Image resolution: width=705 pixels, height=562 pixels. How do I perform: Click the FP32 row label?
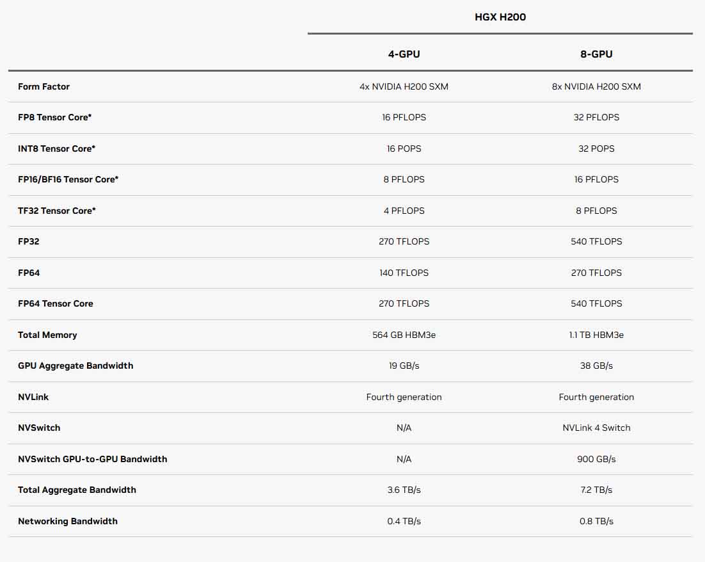coord(29,241)
